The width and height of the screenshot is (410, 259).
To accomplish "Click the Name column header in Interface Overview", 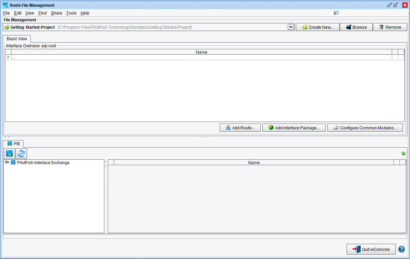I will [201, 52].
